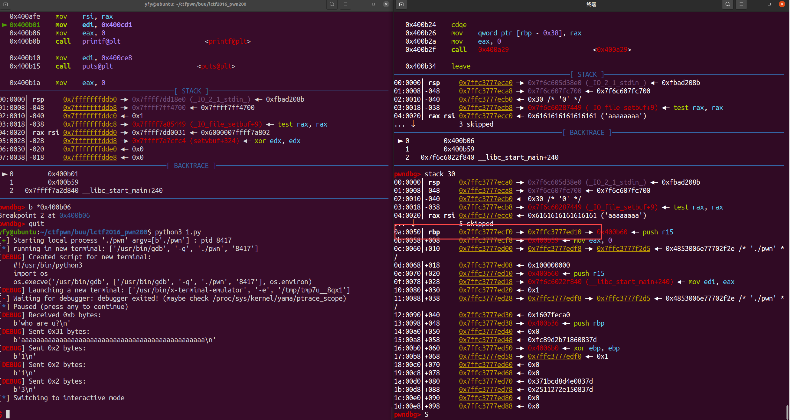This screenshot has height=420, width=790.
Task: Click the 'stack 30' command text
Action: coord(440,174)
